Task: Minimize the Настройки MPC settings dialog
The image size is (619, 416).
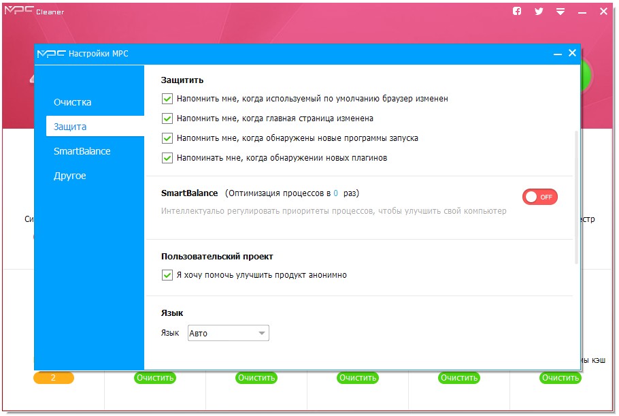Action: (x=557, y=54)
